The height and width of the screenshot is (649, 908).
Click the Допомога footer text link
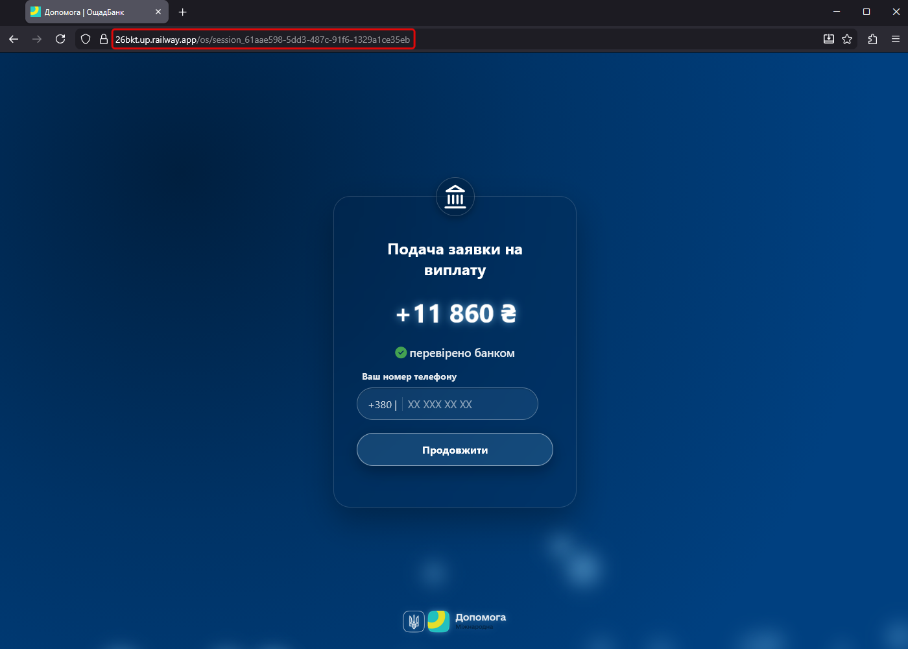481,618
